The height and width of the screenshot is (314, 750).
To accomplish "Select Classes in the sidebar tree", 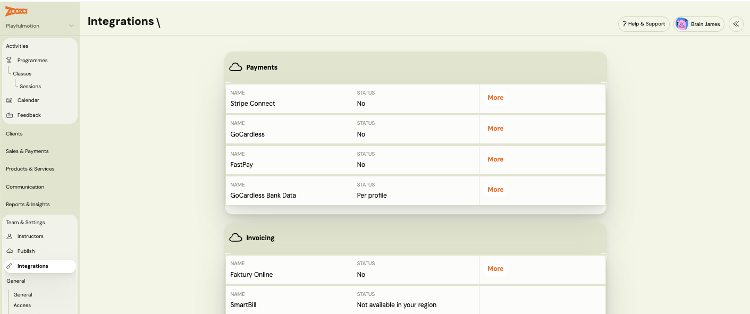I will [22, 73].
